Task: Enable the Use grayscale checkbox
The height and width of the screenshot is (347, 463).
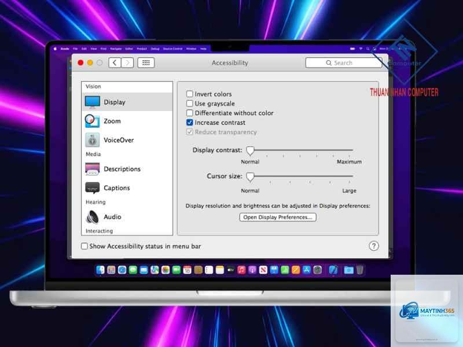Action: click(x=190, y=104)
